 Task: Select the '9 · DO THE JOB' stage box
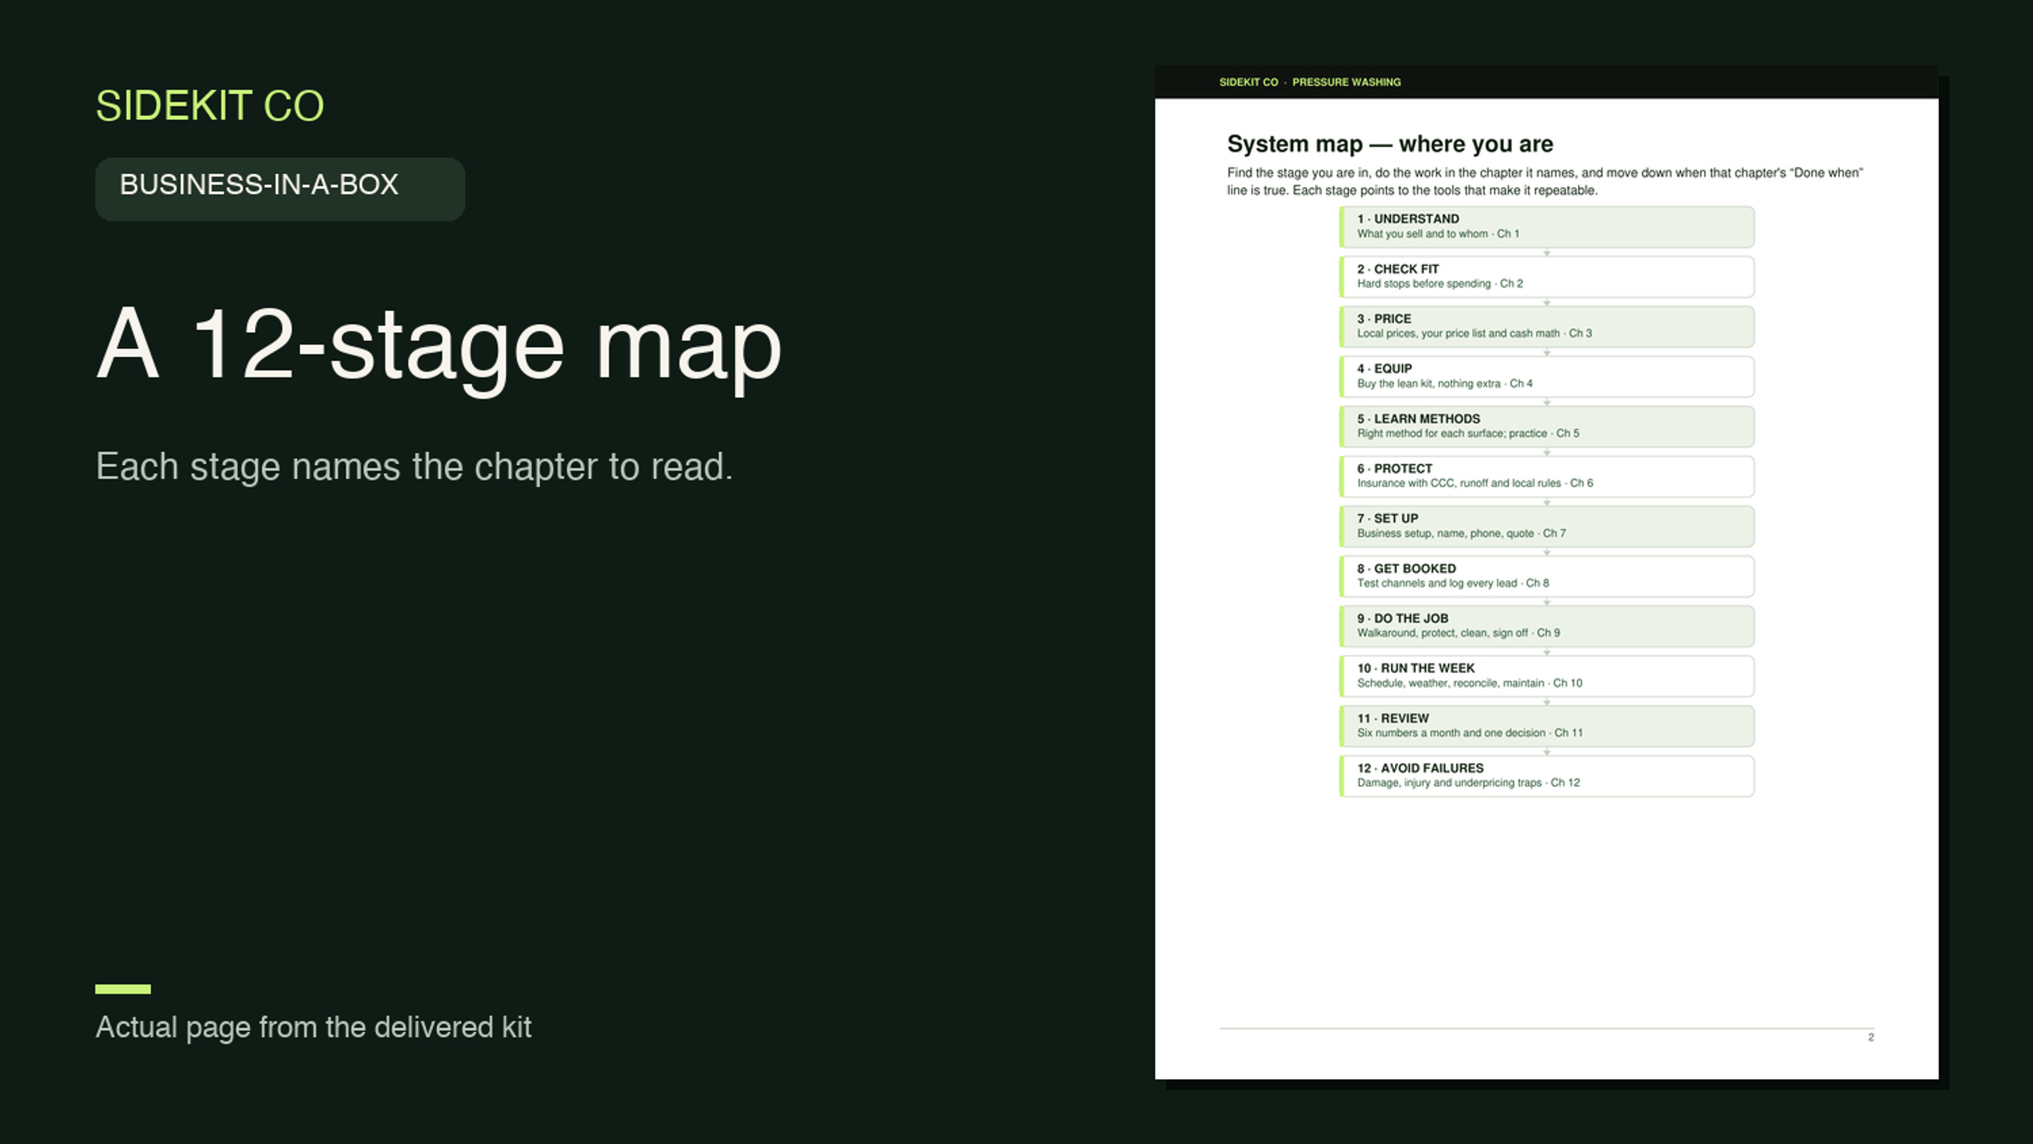[x=1546, y=626]
